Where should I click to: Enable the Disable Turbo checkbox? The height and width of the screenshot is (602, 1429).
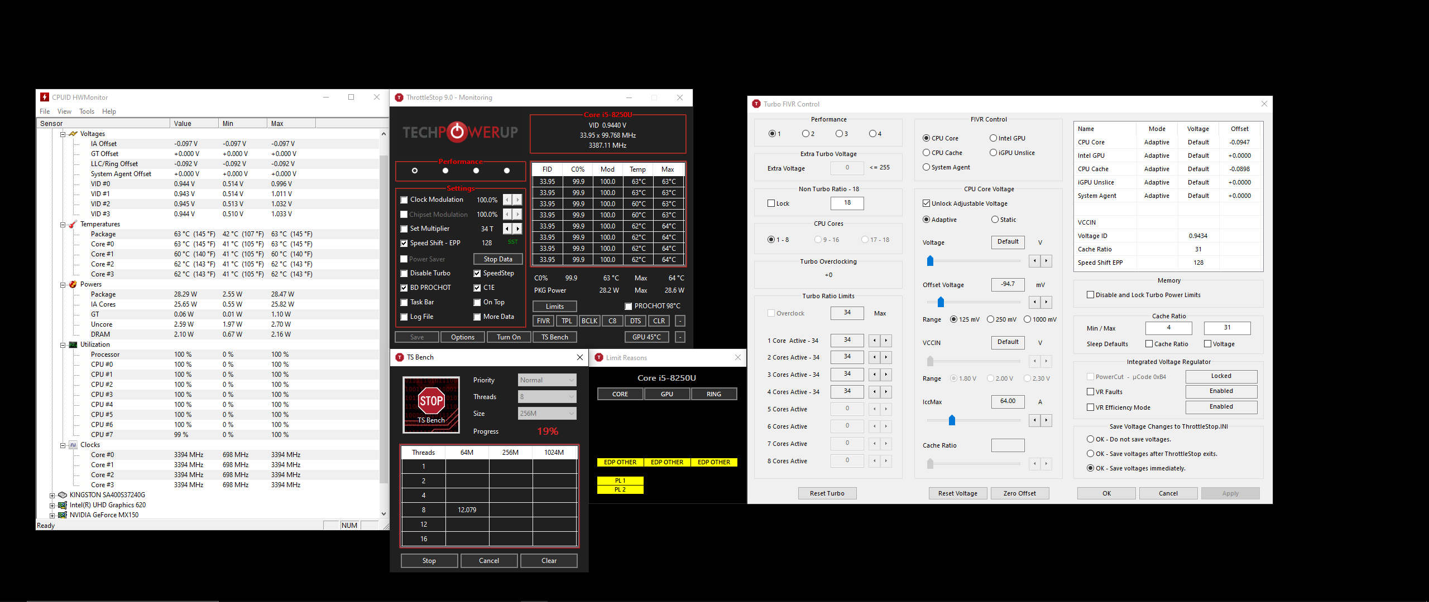pyautogui.click(x=404, y=273)
